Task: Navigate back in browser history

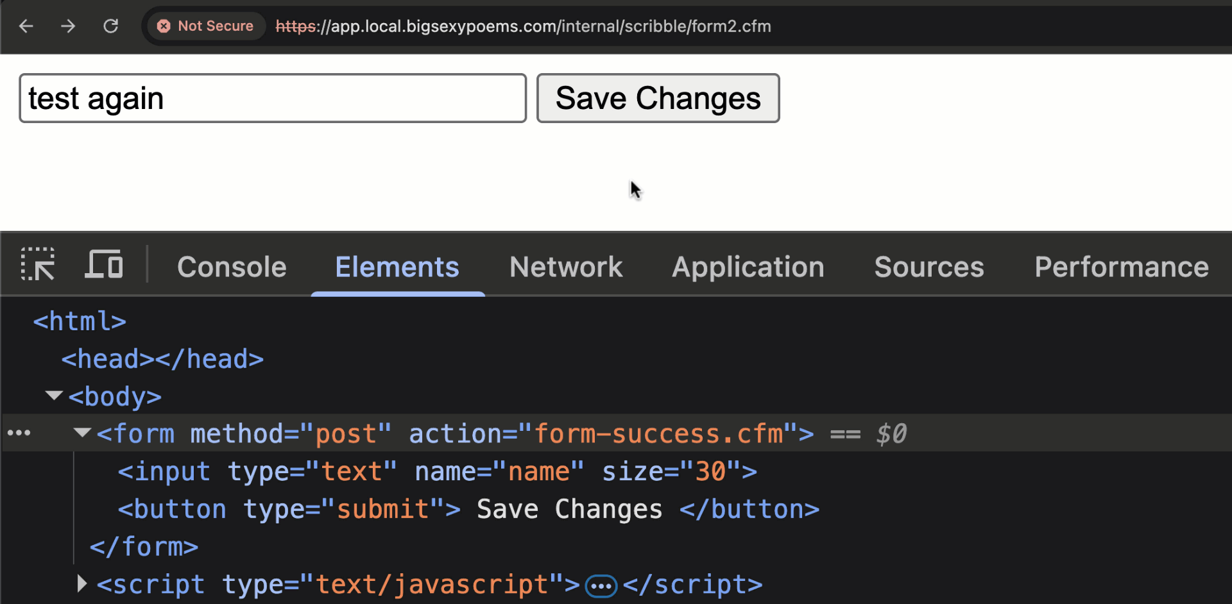Action: tap(26, 26)
